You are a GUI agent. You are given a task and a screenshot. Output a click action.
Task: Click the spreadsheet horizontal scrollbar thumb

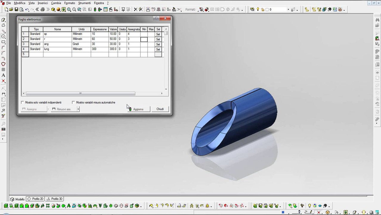pos(80,93)
